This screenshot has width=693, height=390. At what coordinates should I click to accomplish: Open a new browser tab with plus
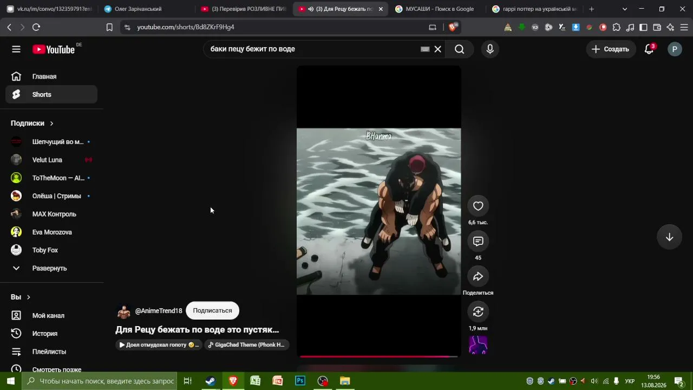(x=592, y=9)
